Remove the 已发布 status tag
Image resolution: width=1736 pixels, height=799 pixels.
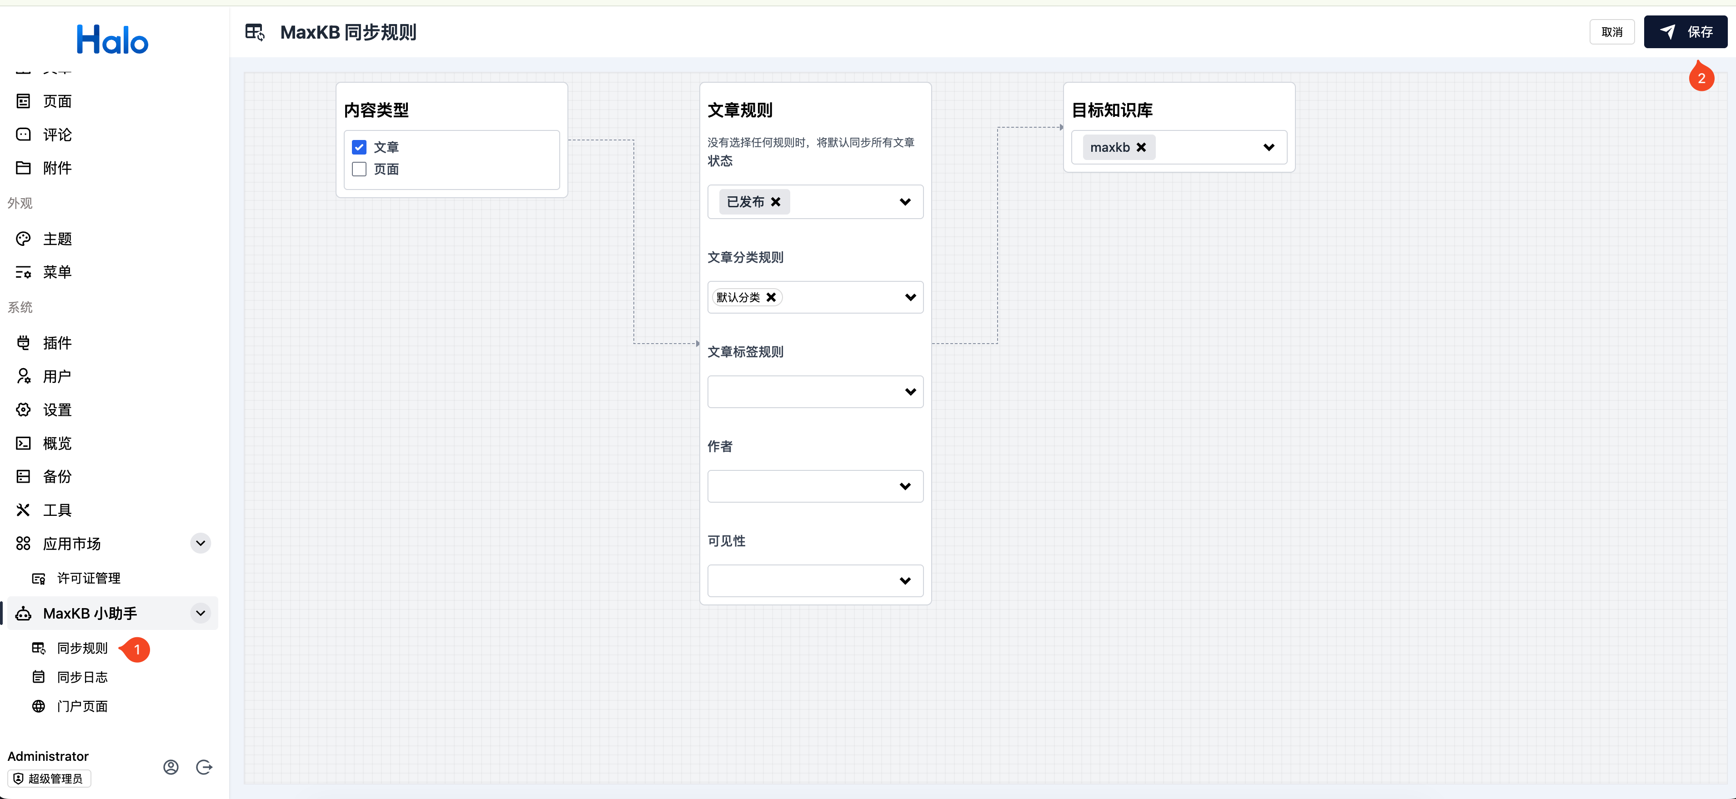776,202
